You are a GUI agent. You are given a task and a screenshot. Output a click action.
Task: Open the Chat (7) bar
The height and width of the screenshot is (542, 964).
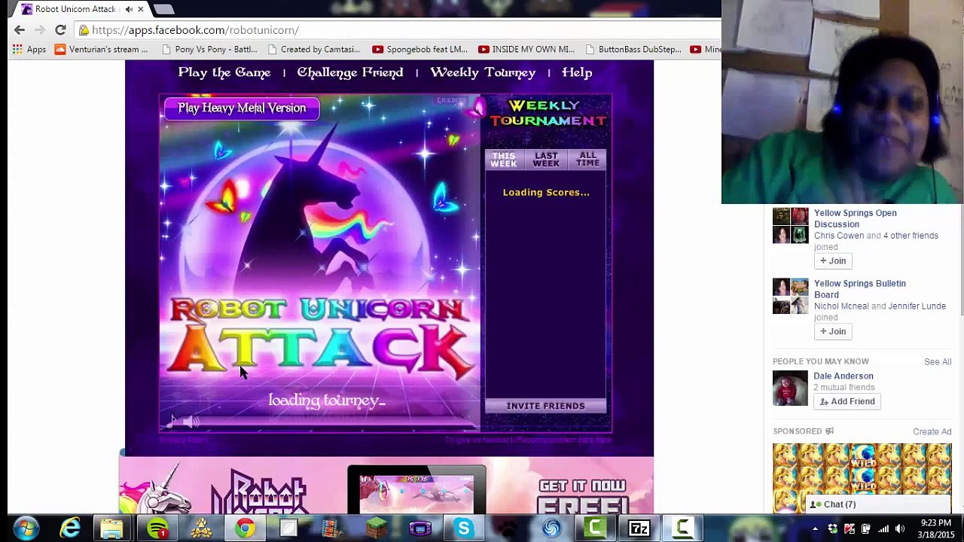(x=878, y=504)
